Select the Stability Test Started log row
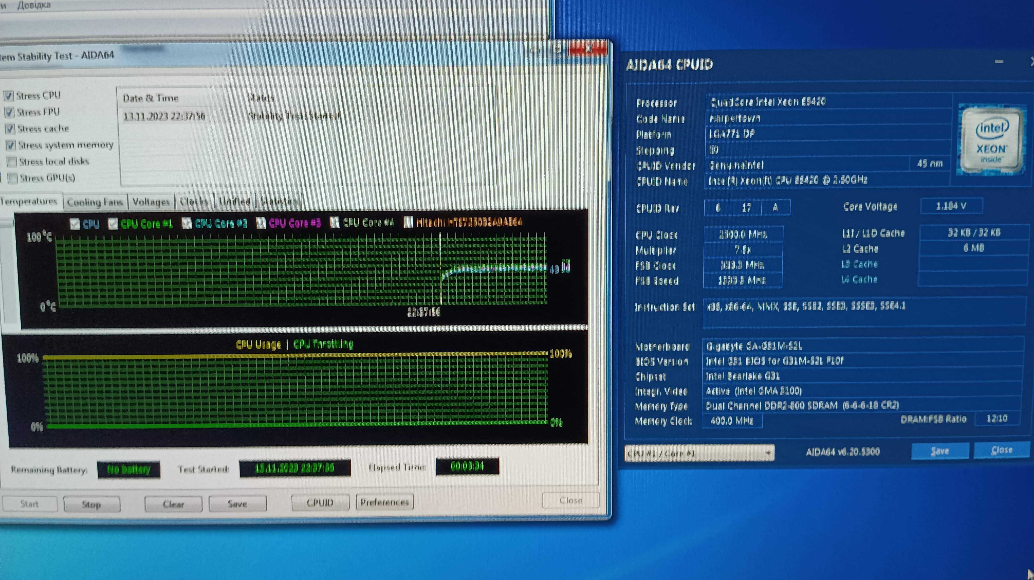 click(x=307, y=116)
